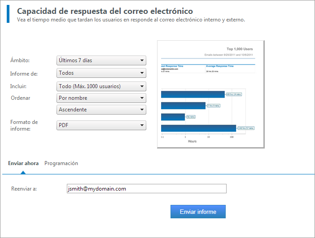This screenshot has width=315, height=238.
Task: Click the blue accent bar beside the title
Action: [8, 14]
